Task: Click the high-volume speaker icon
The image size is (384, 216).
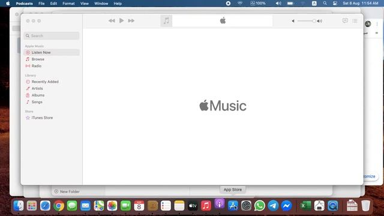Action: [320, 21]
